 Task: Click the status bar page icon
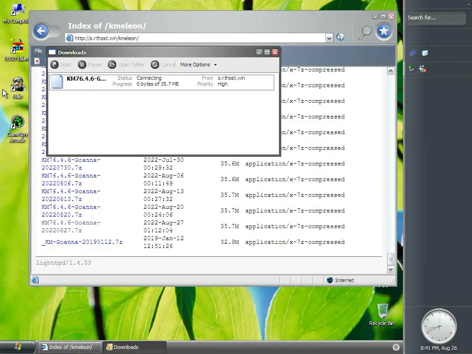[x=35, y=280]
